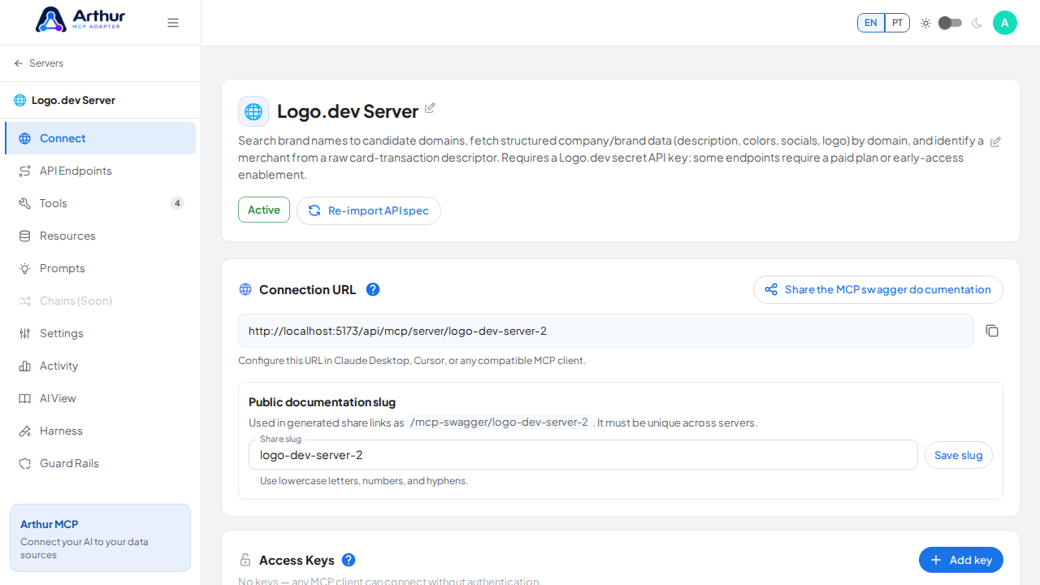Image resolution: width=1040 pixels, height=585 pixels.
Task: Click the Chains (Soon) item
Action: (101, 301)
